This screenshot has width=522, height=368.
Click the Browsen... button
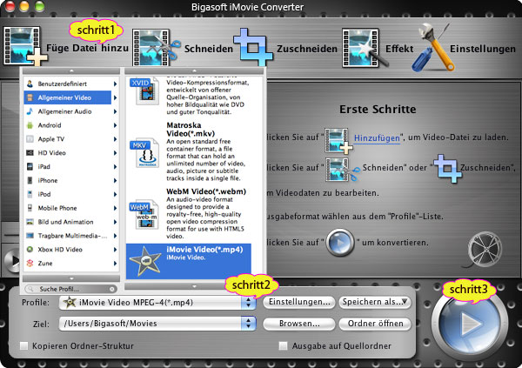(299, 324)
